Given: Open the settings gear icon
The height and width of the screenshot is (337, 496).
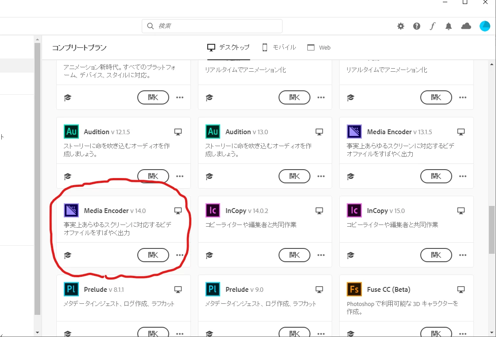Looking at the screenshot, I should point(401,26).
